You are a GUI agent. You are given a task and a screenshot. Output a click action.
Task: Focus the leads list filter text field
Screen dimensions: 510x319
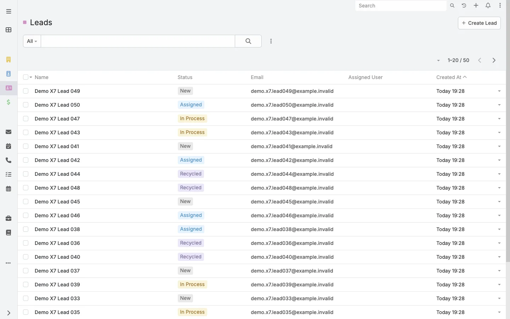tap(138, 41)
